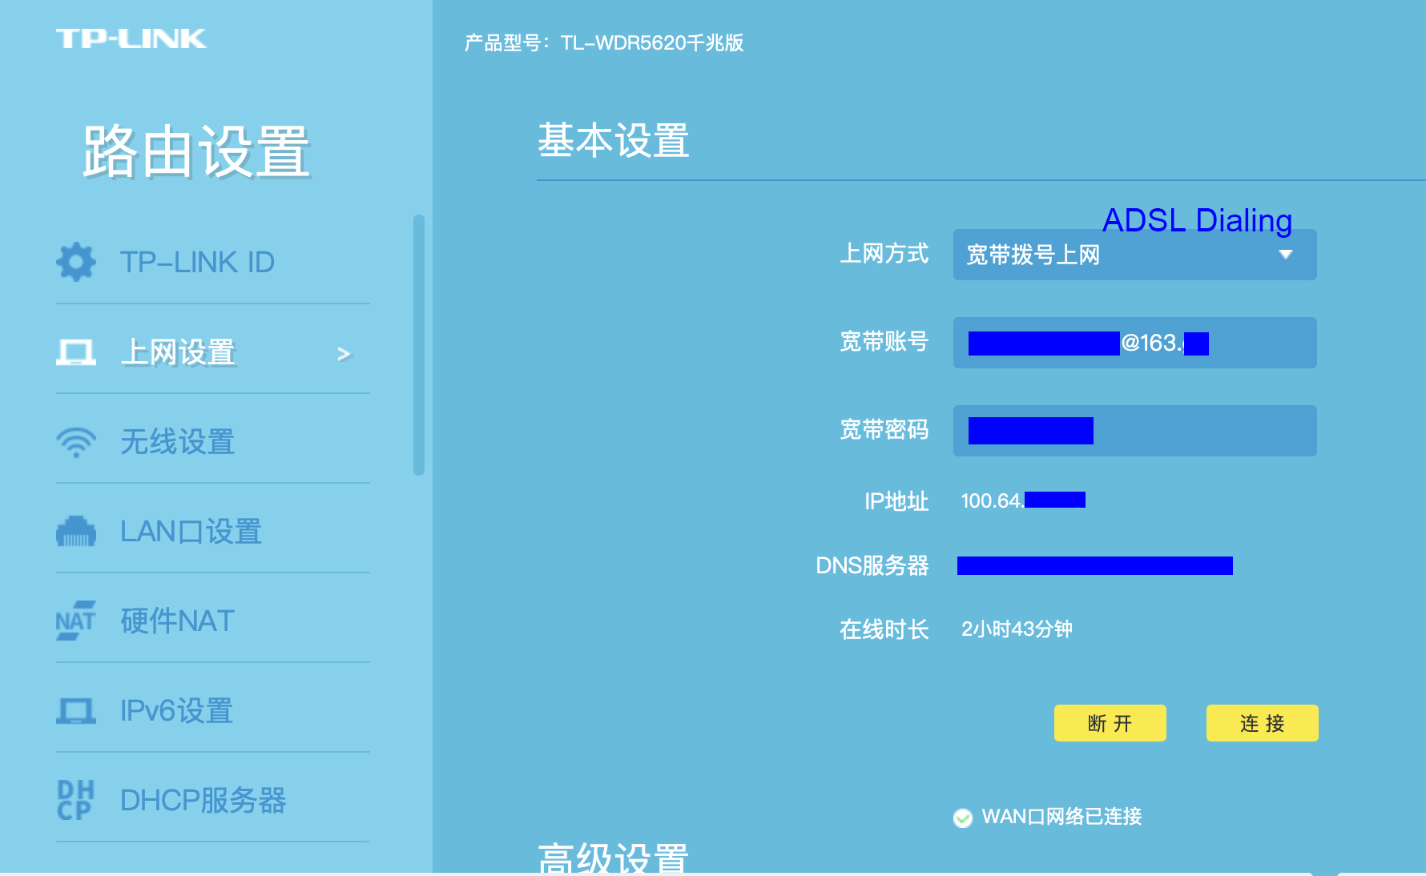Click the 上网方式 label
The image size is (1426, 876).
884,254
